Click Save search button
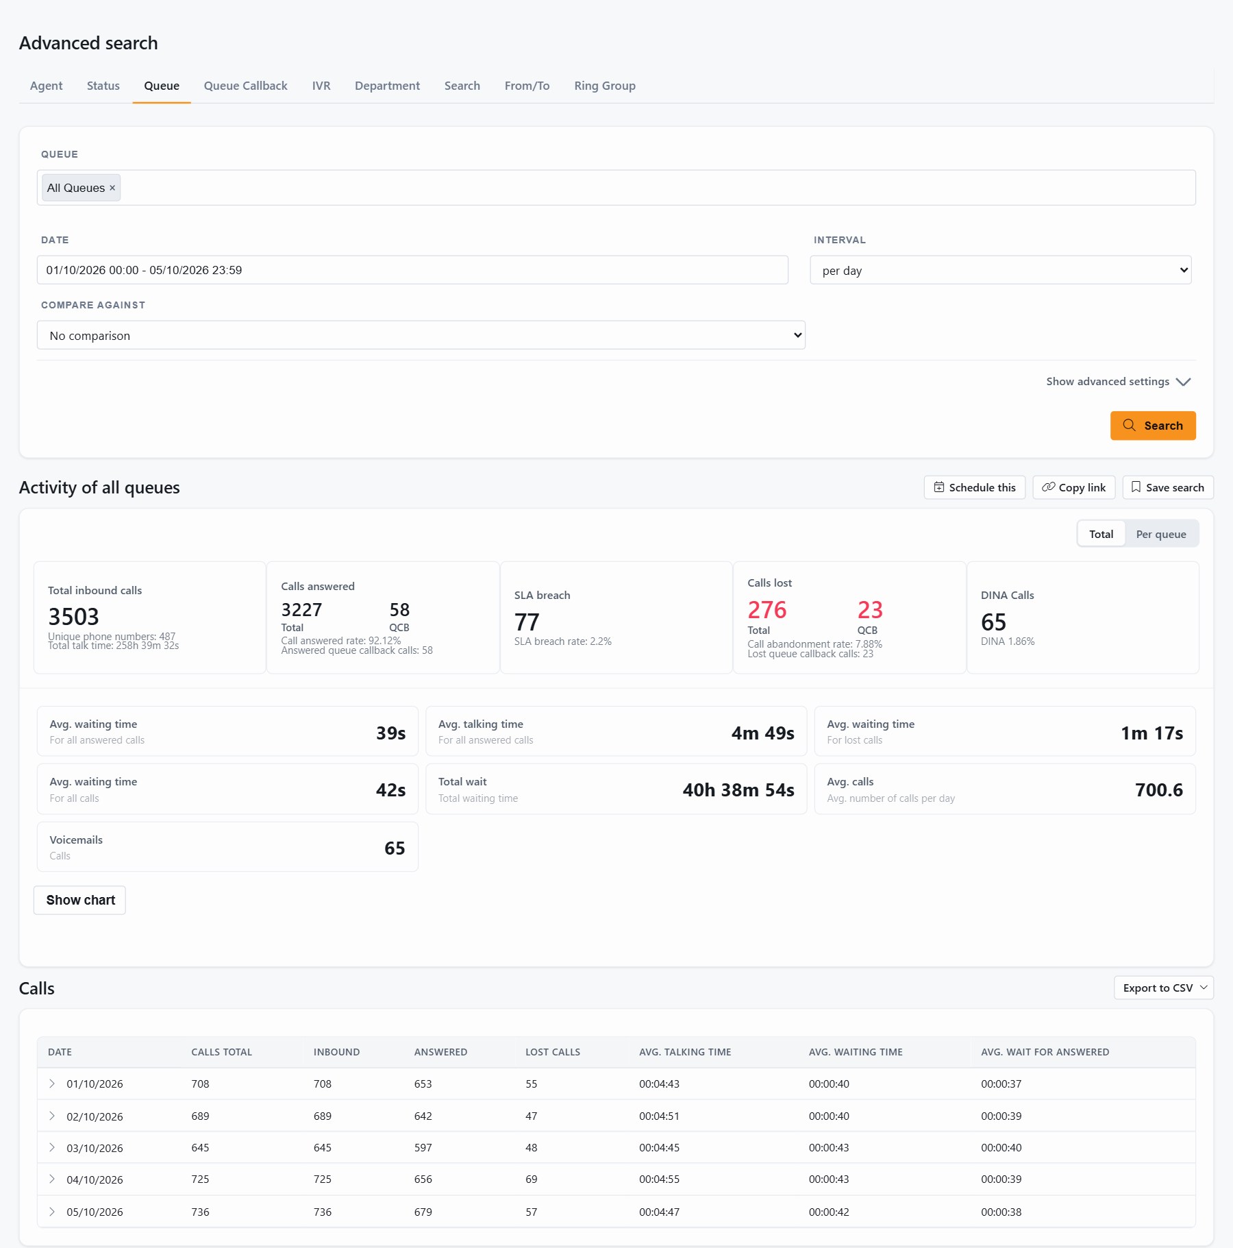The image size is (1233, 1248). (1167, 487)
